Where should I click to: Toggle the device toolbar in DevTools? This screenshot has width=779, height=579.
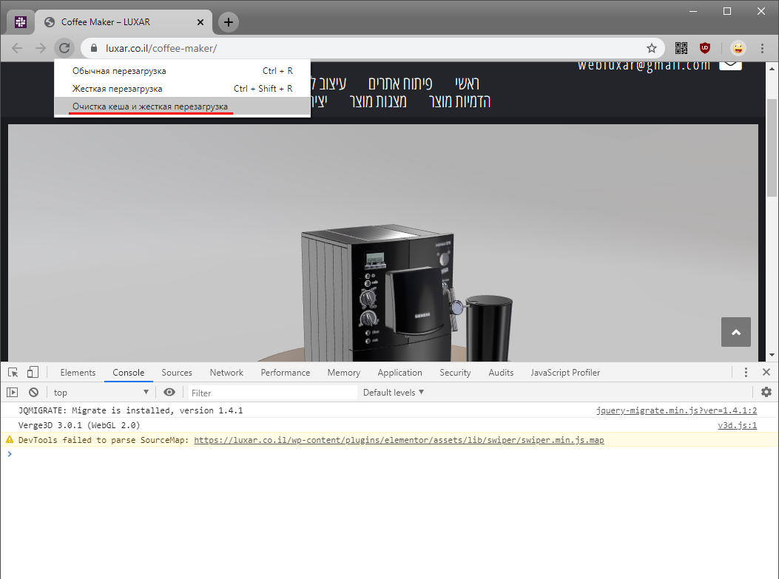pyautogui.click(x=33, y=373)
